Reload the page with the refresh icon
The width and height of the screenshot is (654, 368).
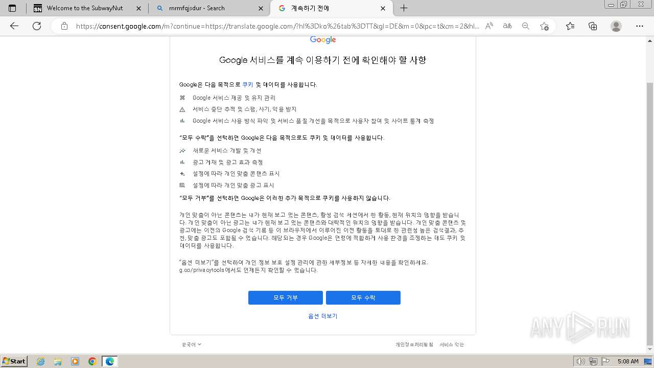[37, 26]
